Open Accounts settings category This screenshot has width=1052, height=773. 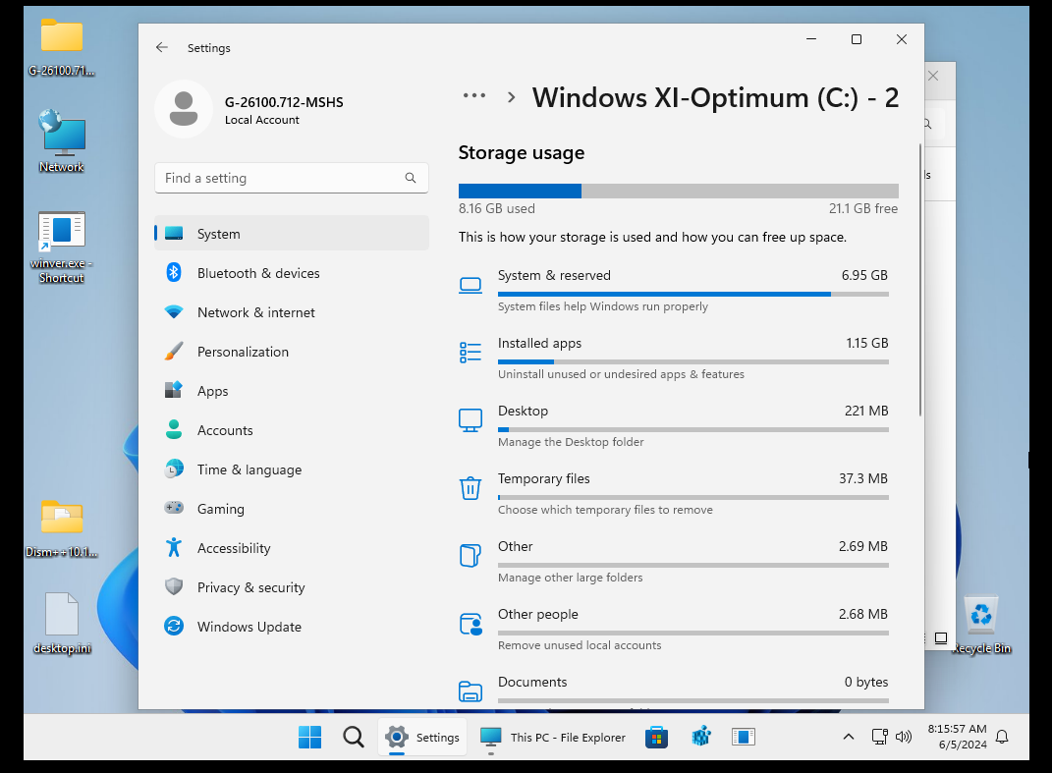pyautogui.click(x=291, y=430)
